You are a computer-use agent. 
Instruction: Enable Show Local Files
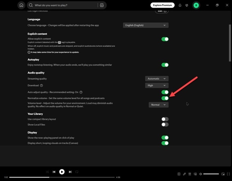pos(165,125)
